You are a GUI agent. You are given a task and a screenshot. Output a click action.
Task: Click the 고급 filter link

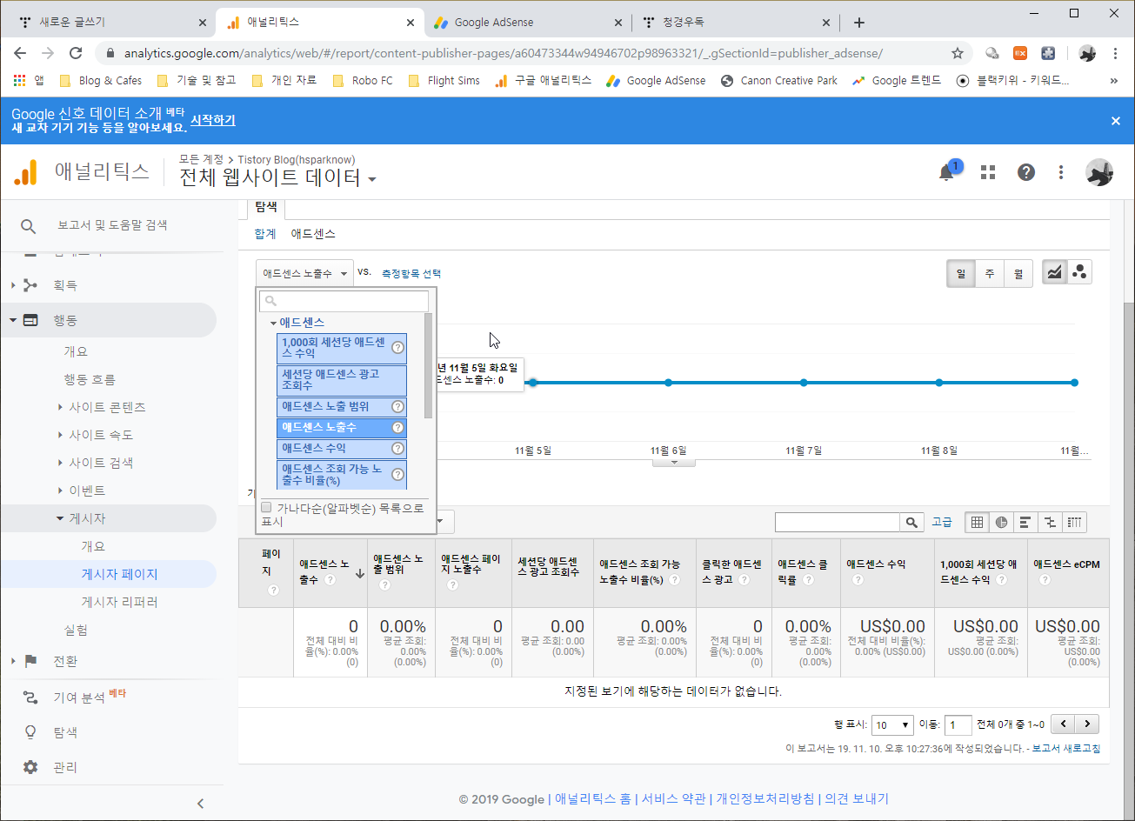942,523
